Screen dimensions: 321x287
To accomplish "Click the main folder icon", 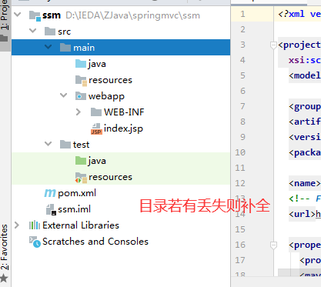I will click(65, 48).
